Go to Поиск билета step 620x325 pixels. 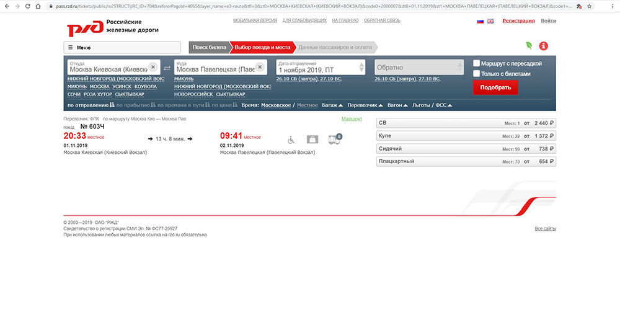pyautogui.click(x=209, y=47)
